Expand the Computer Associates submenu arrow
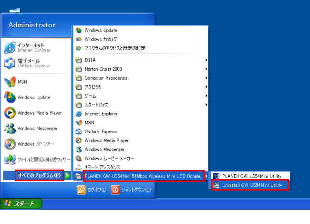310x224 pixels. coord(206,78)
